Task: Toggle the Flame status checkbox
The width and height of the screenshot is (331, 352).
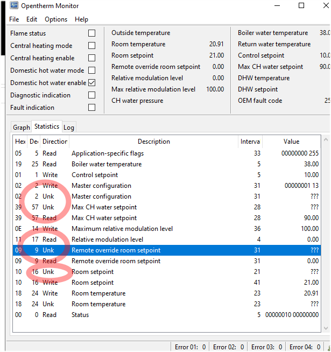Action: 91,33
